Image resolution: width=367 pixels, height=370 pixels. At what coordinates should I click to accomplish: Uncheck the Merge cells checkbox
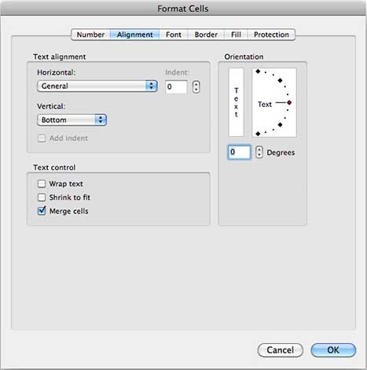pyautogui.click(x=42, y=211)
